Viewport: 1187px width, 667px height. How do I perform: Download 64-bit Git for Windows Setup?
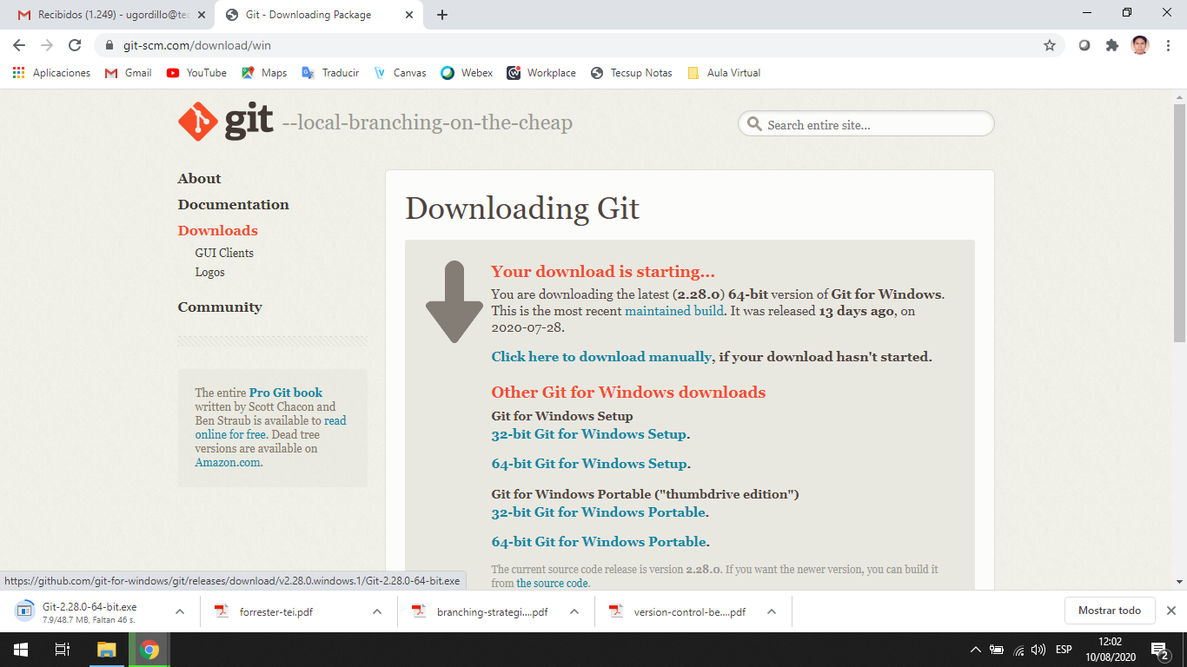click(589, 464)
